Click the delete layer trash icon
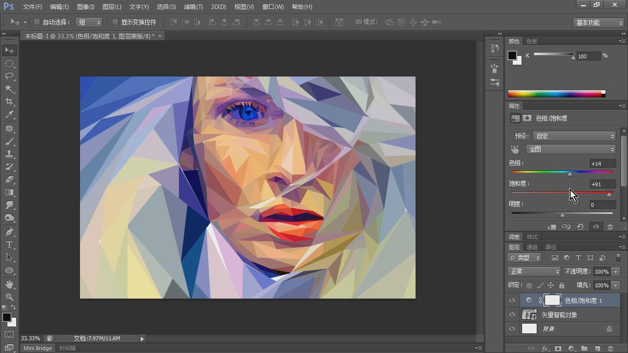 click(x=610, y=348)
